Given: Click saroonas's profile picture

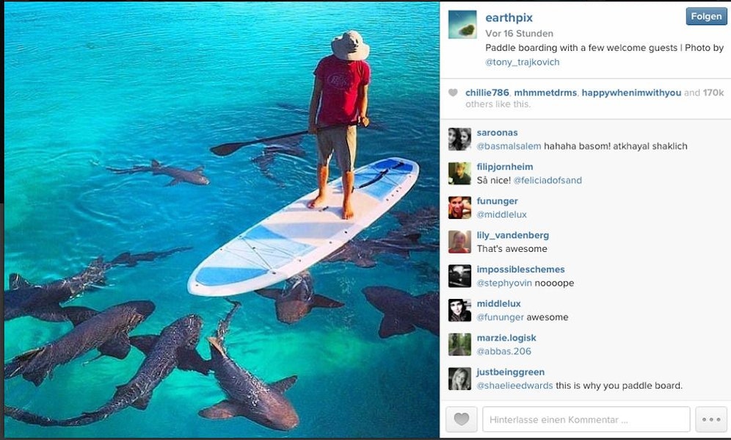Looking at the screenshot, I should [x=459, y=139].
